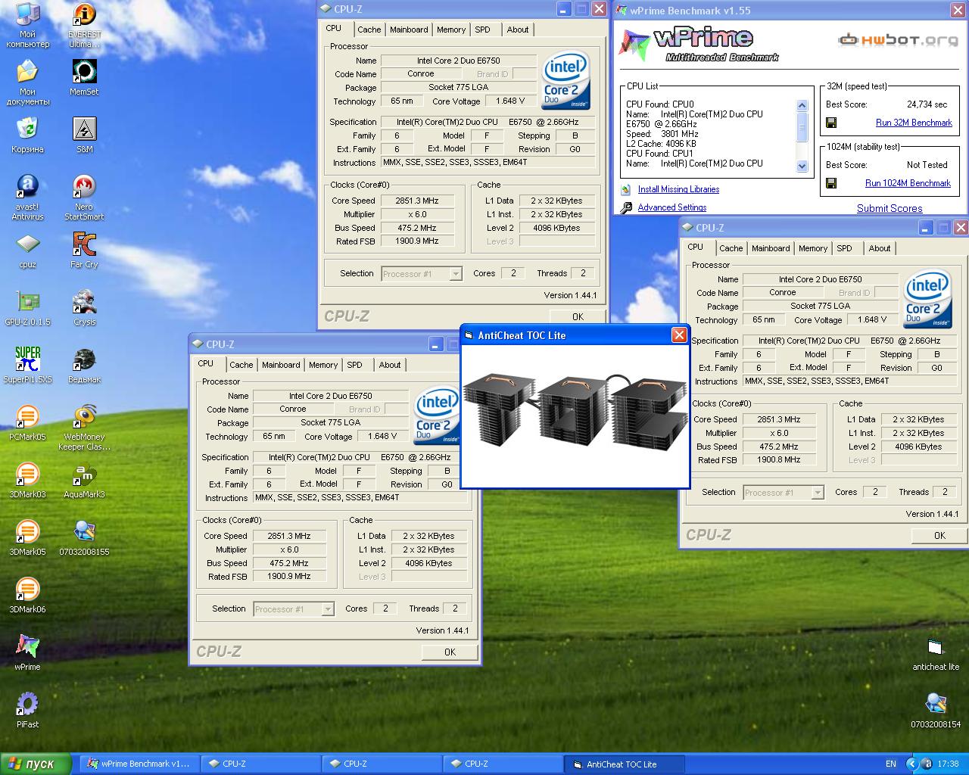Click the Install Missing Libraries link

click(x=678, y=189)
